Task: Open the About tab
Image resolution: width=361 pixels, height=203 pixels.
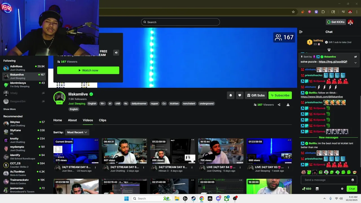Action: (72, 120)
